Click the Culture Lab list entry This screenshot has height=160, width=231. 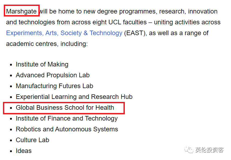click(x=32, y=140)
